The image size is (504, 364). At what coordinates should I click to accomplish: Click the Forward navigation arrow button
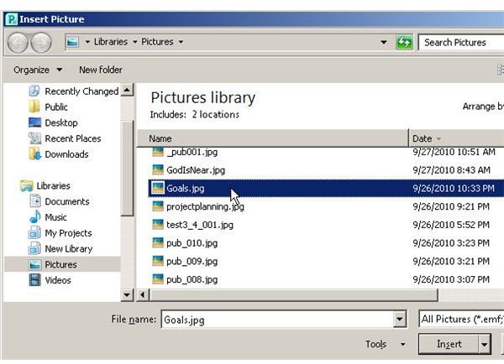pyautogui.click(x=41, y=43)
